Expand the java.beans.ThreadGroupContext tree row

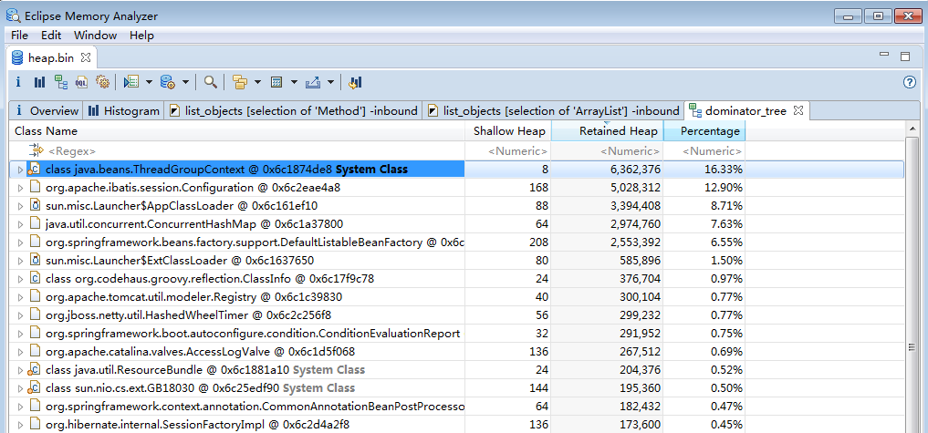(21, 170)
